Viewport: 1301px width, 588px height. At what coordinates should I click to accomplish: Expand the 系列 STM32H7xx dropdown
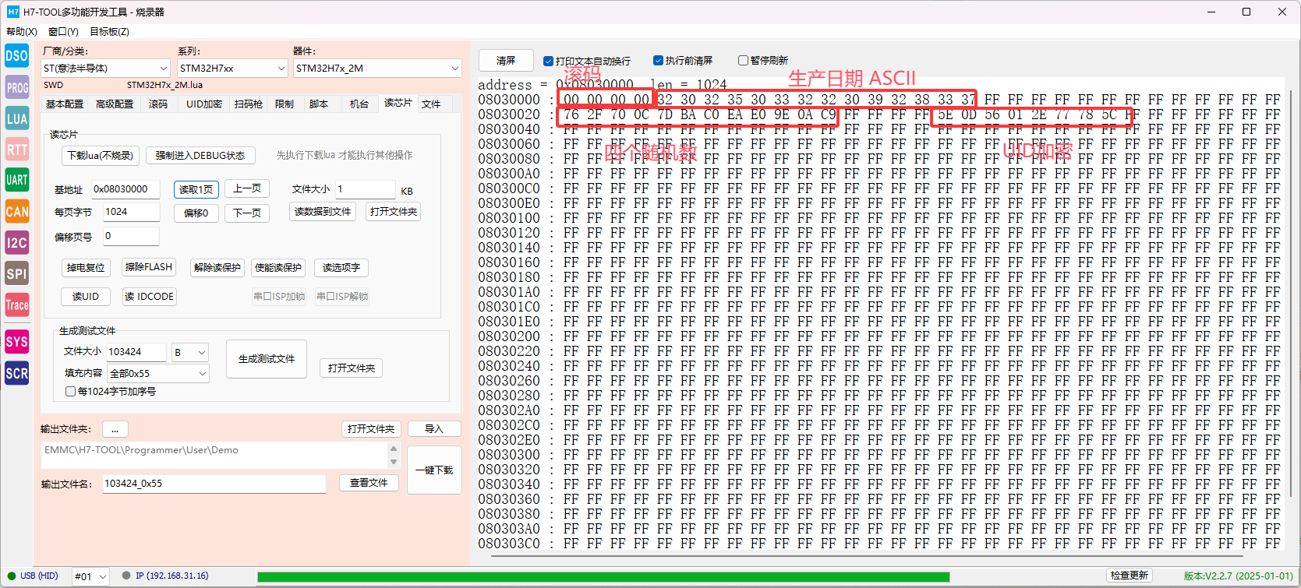tap(232, 68)
